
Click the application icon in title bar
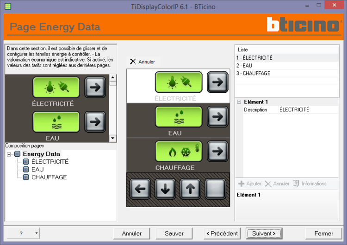click(8, 6)
